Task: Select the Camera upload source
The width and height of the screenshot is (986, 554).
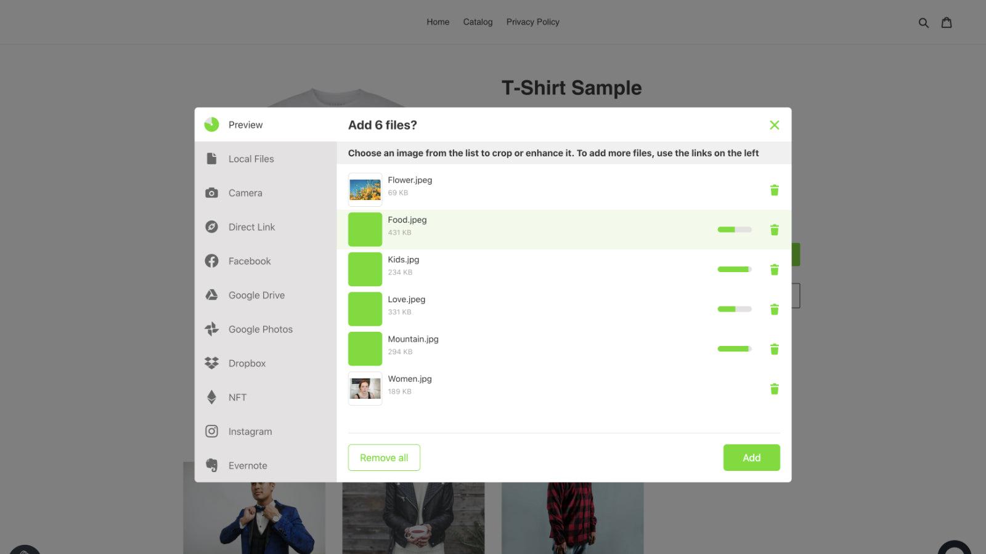Action: [x=245, y=193]
